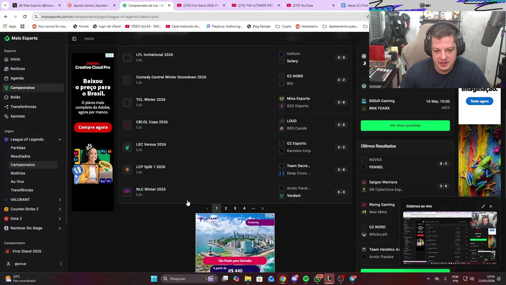Open Chrome from the taskbar
506x285 pixels.
point(283,279)
